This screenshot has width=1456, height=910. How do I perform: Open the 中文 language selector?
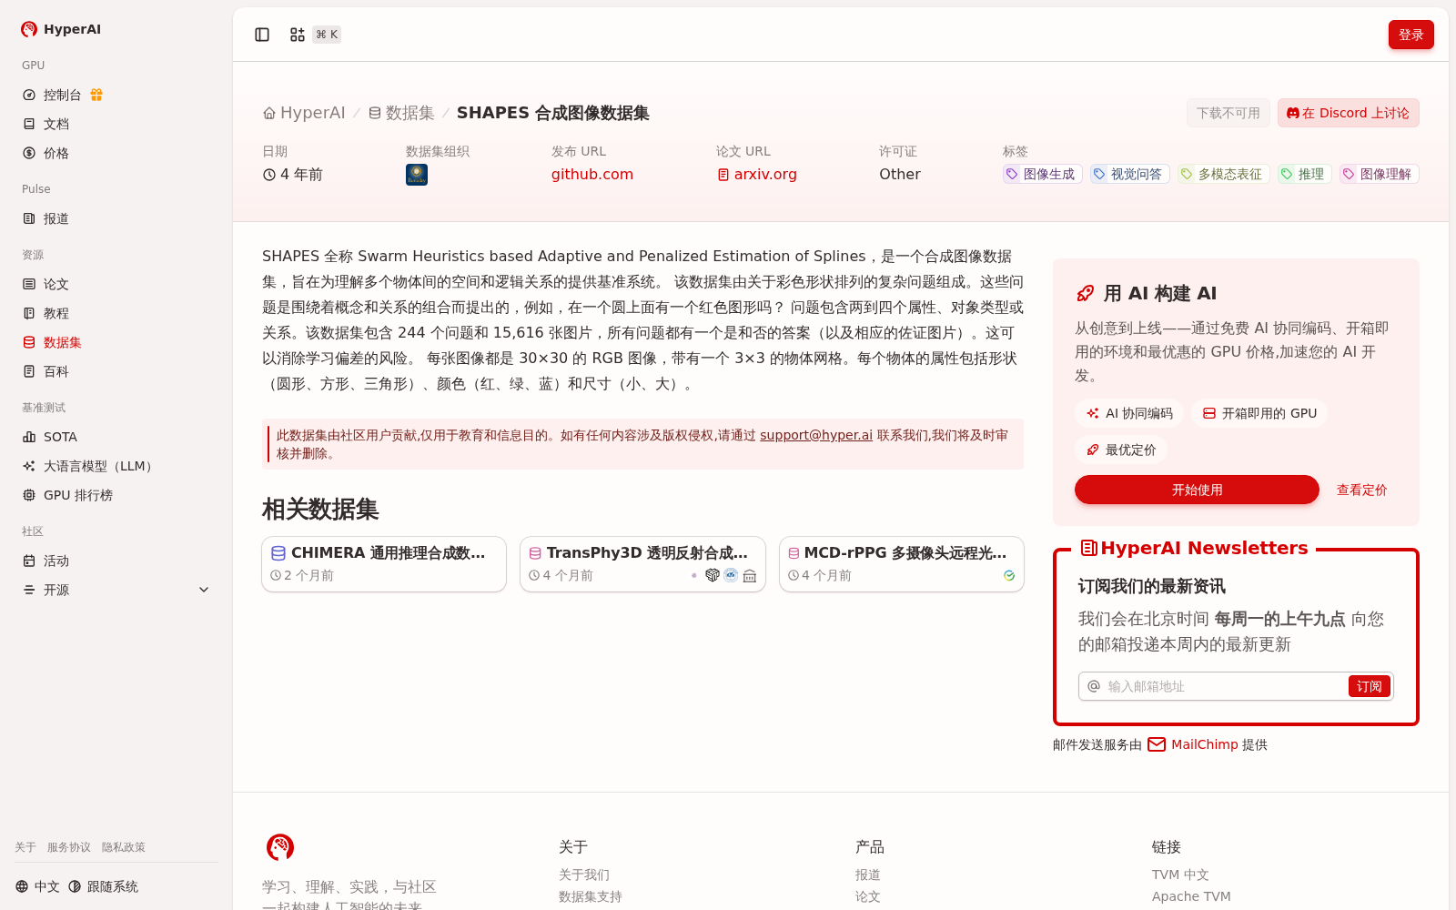coord(37,886)
